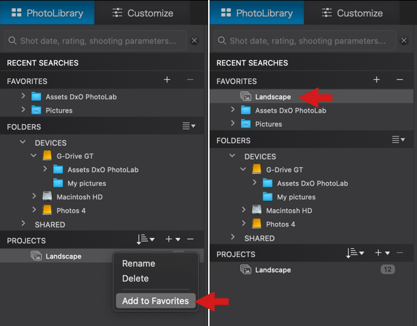The image size is (417, 326).
Task: Open Folders list options dropdown, right panel
Action: (x=399, y=139)
